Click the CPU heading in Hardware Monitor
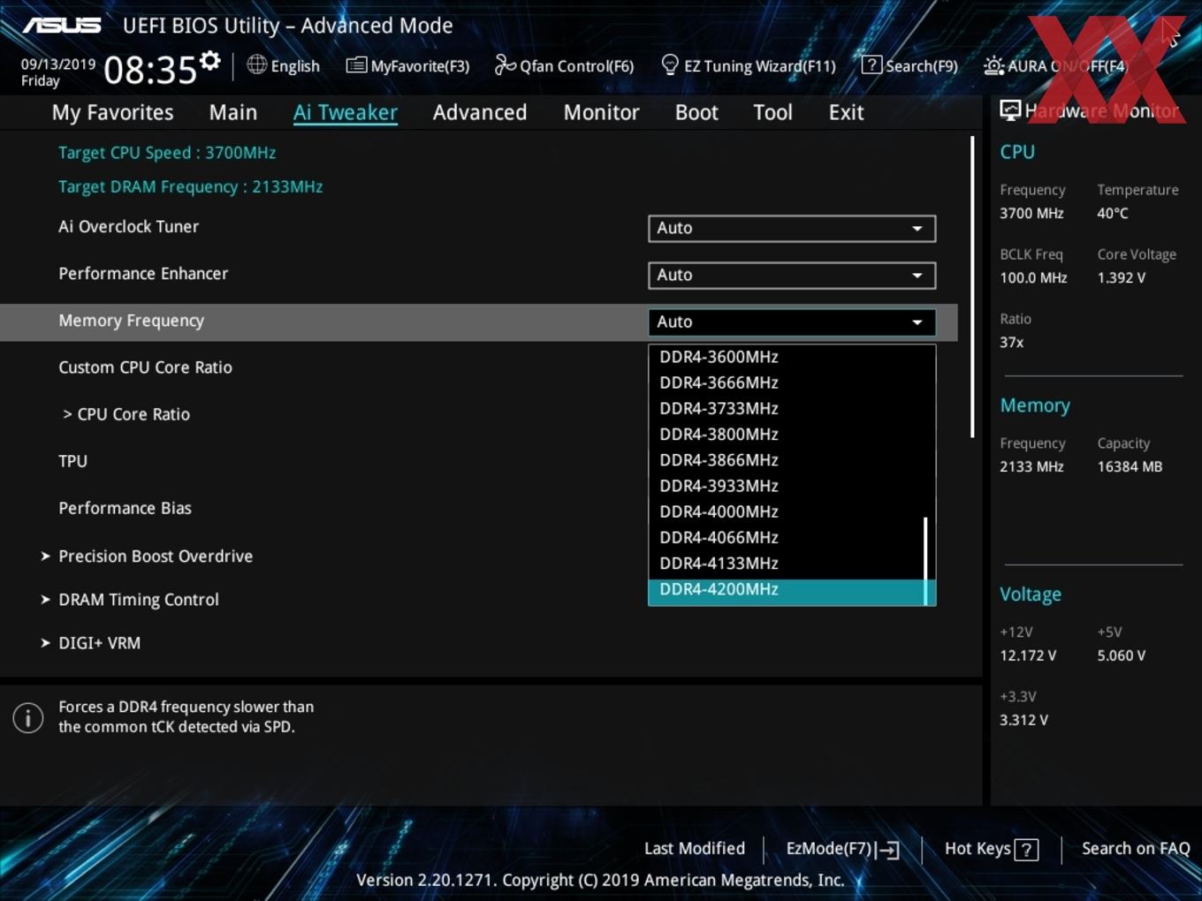The height and width of the screenshot is (901, 1202). (1017, 152)
